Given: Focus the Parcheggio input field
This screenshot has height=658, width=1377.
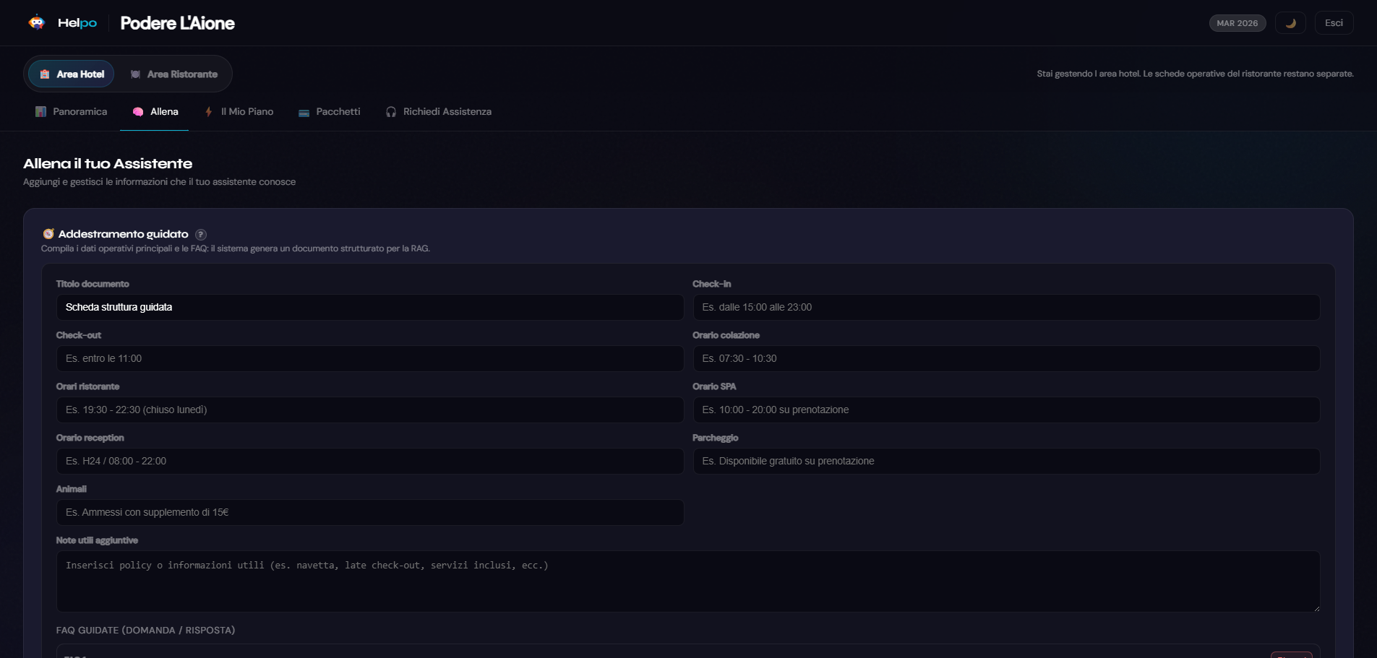Looking at the screenshot, I should [x=1005, y=462].
